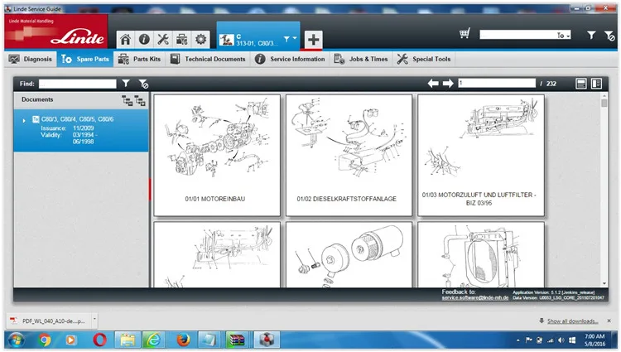
Task: Open the shopping cart
Action: point(465,34)
